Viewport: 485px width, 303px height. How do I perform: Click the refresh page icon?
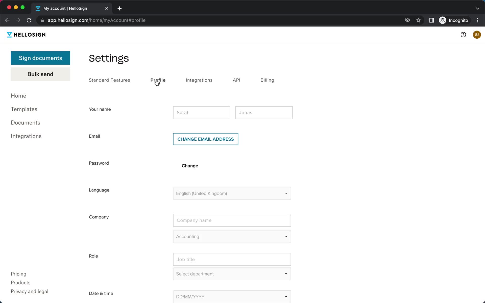[29, 20]
